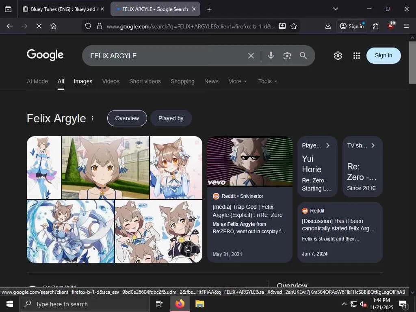Click the blue Google Sign in button

[x=383, y=55]
